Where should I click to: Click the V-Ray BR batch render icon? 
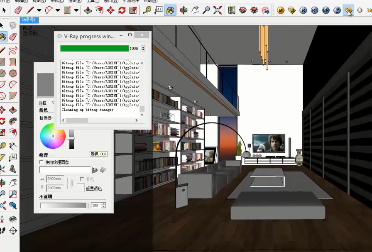[326, 10]
